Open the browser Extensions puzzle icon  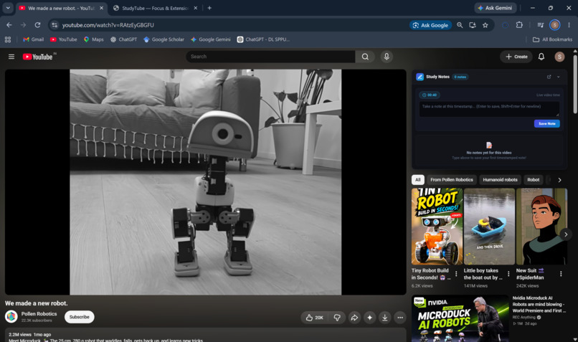point(519,25)
